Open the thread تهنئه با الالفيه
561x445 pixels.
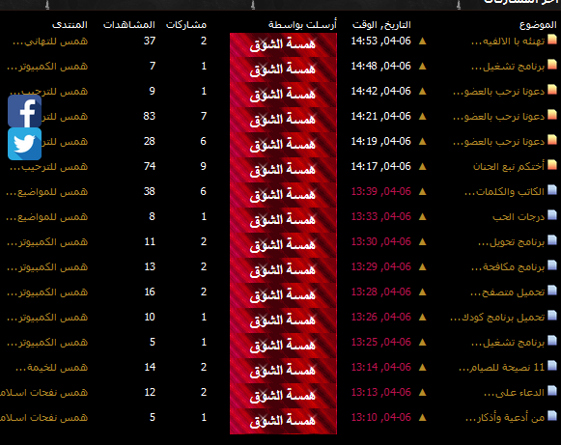coord(508,42)
